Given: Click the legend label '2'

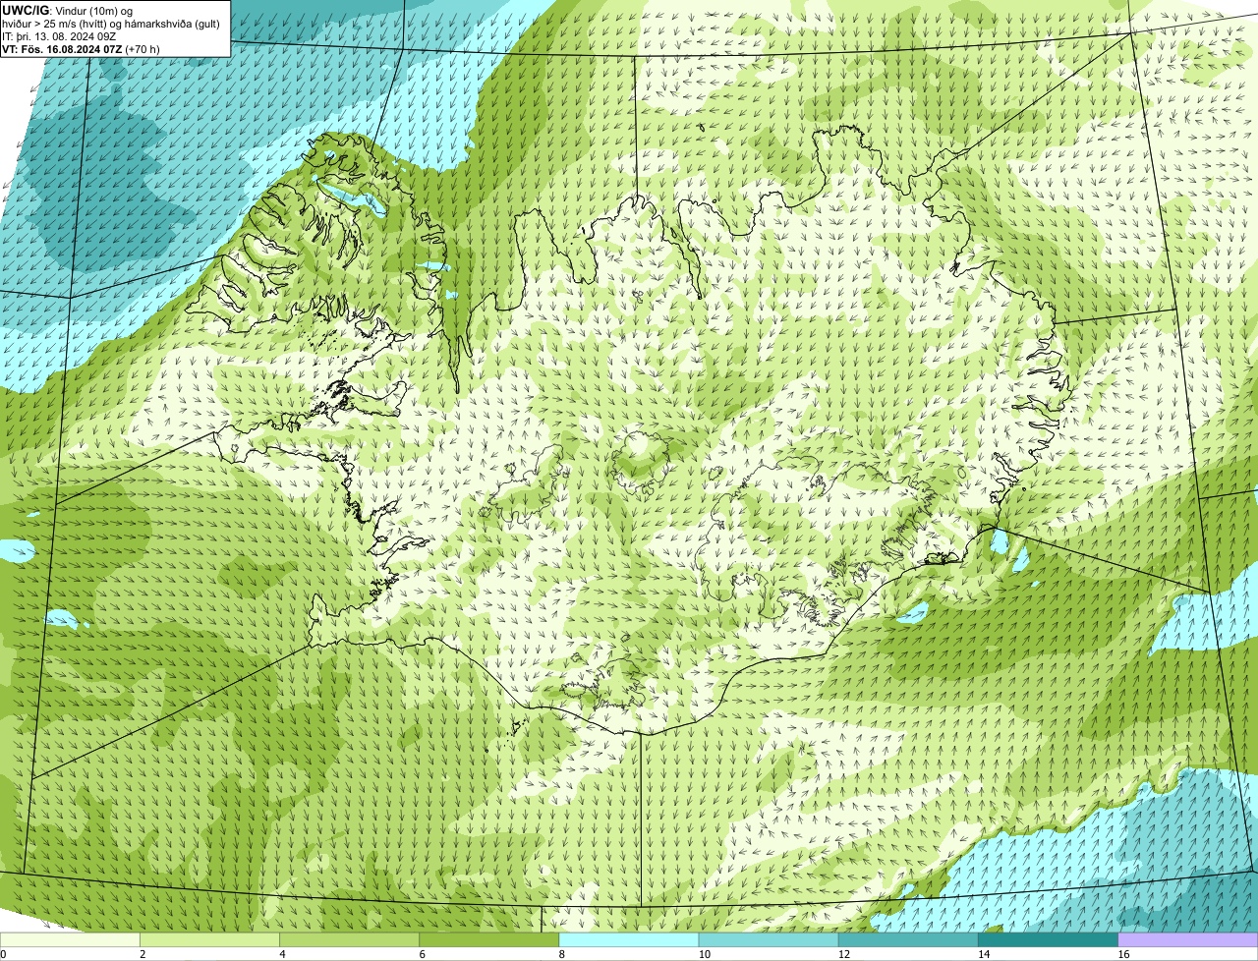Looking at the screenshot, I should pyautogui.click(x=143, y=954).
